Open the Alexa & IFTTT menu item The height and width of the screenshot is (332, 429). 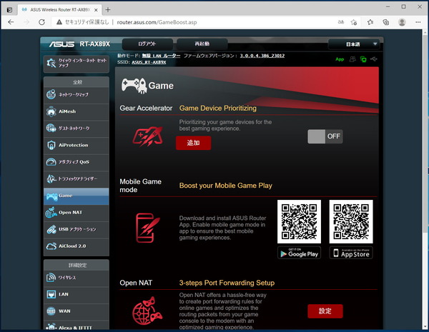(77, 327)
